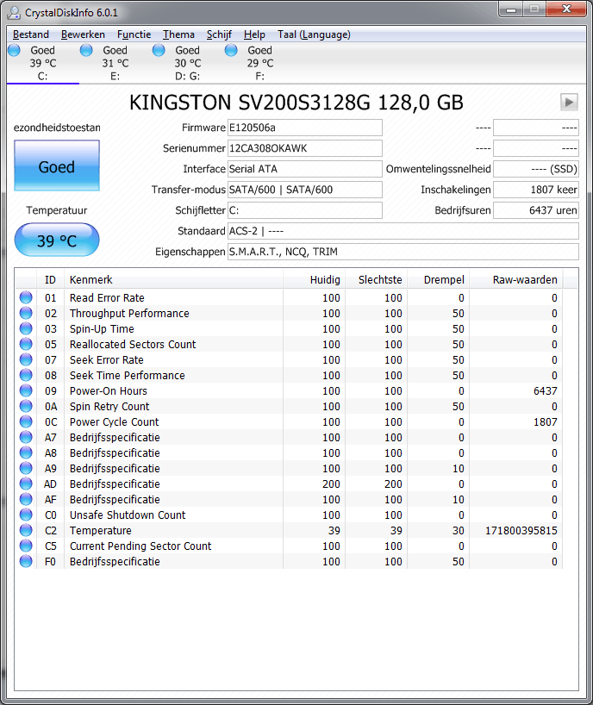593x705 pixels.
Task: Click the CrystalDiskInfo title bar icon
Action: (14, 13)
